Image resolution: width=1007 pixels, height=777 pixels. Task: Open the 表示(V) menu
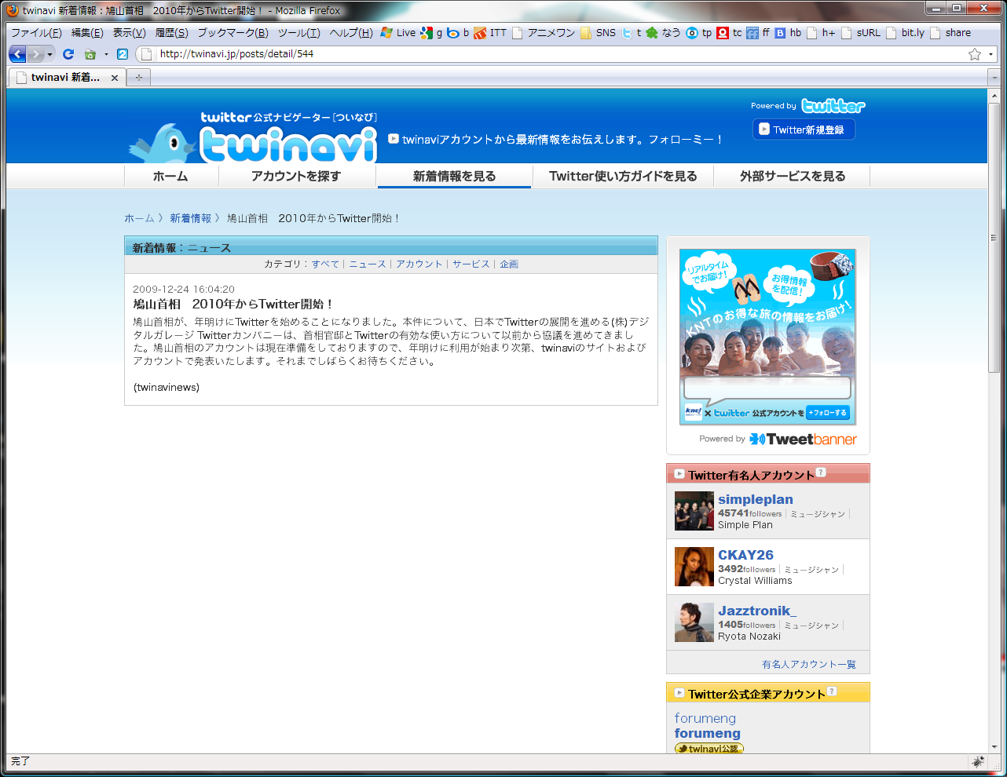(x=129, y=33)
